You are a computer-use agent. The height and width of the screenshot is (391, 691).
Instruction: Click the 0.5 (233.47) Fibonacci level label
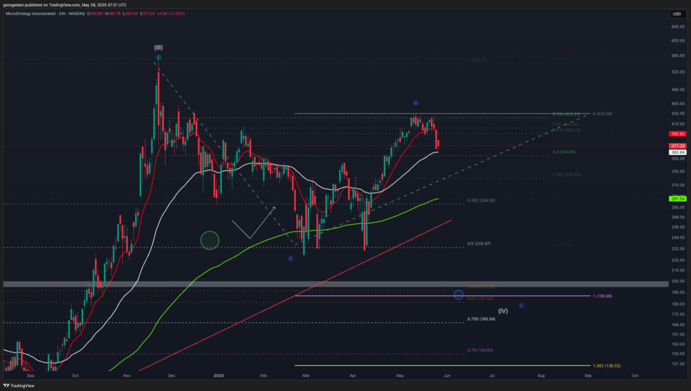pos(478,243)
